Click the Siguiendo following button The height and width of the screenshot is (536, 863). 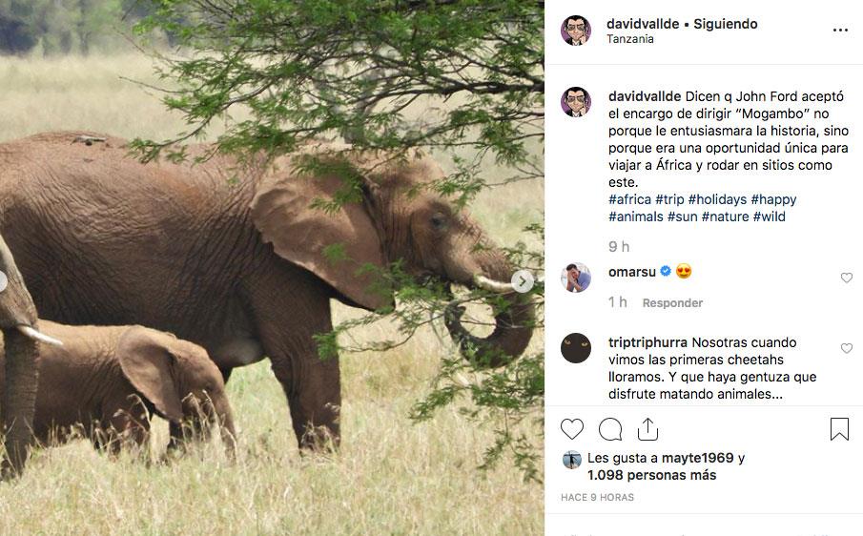(724, 24)
